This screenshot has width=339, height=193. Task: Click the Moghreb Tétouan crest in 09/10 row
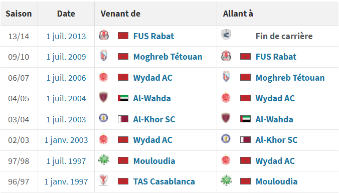point(104,56)
